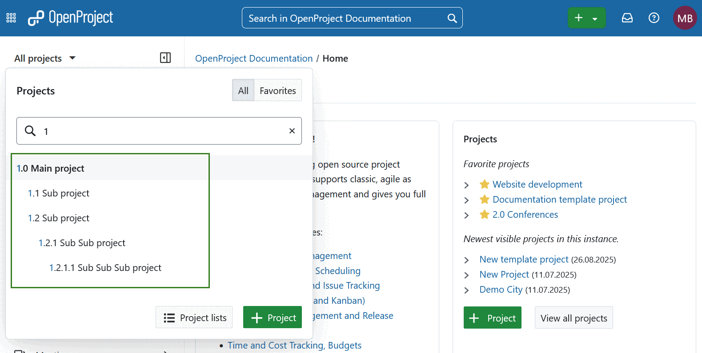Open the application modules grid menu
702x353 pixels.
pos(11,18)
